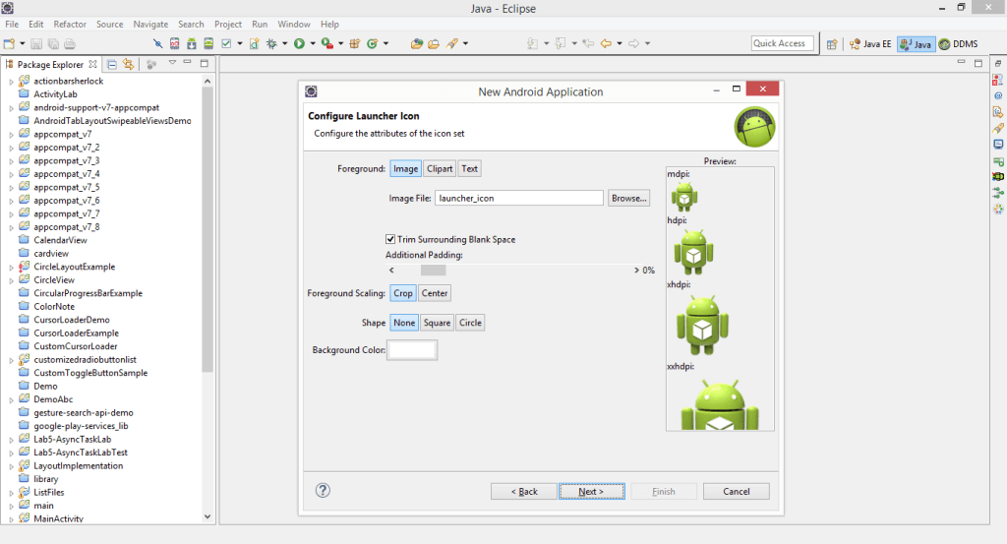Click the dialog help question mark icon
Image resolution: width=1007 pixels, height=544 pixels.
click(323, 491)
